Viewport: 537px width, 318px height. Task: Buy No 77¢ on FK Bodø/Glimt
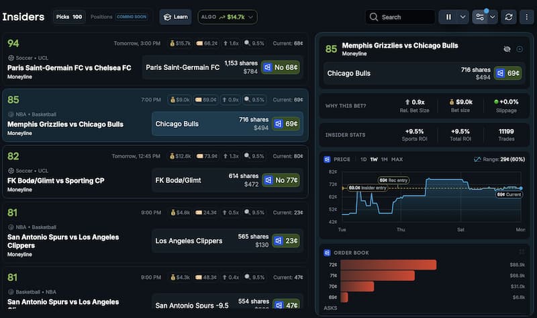[x=281, y=180]
